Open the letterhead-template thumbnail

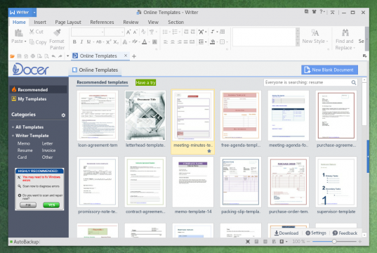point(145,115)
